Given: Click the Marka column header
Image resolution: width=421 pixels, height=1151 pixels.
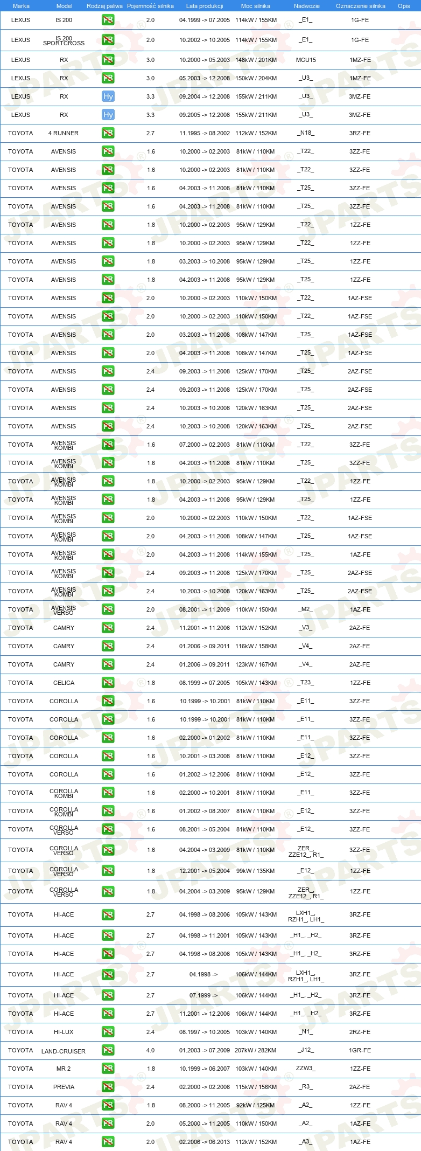Looking at the screenshot, I should [x=21, y=6].
